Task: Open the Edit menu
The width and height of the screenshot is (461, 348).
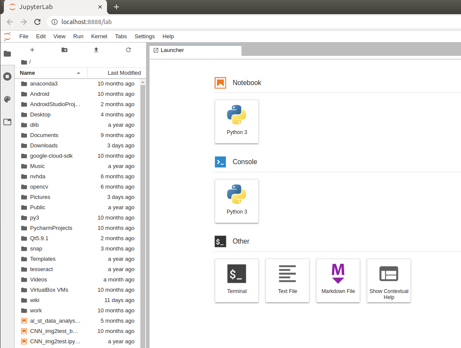Action: (x=41, y=37)
